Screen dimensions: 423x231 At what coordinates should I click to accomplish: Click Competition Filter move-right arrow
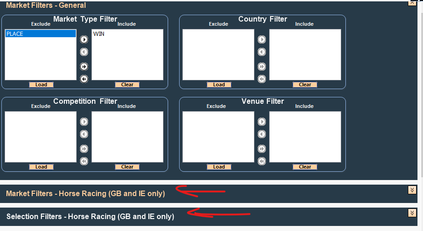pos(84,122)
